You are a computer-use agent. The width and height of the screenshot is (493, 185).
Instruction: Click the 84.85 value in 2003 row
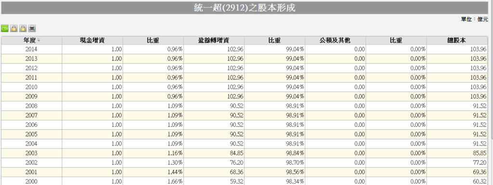pos(214,153)
